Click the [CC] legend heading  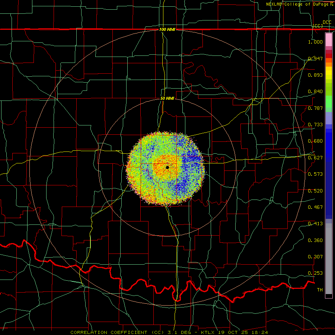(318, 26)
